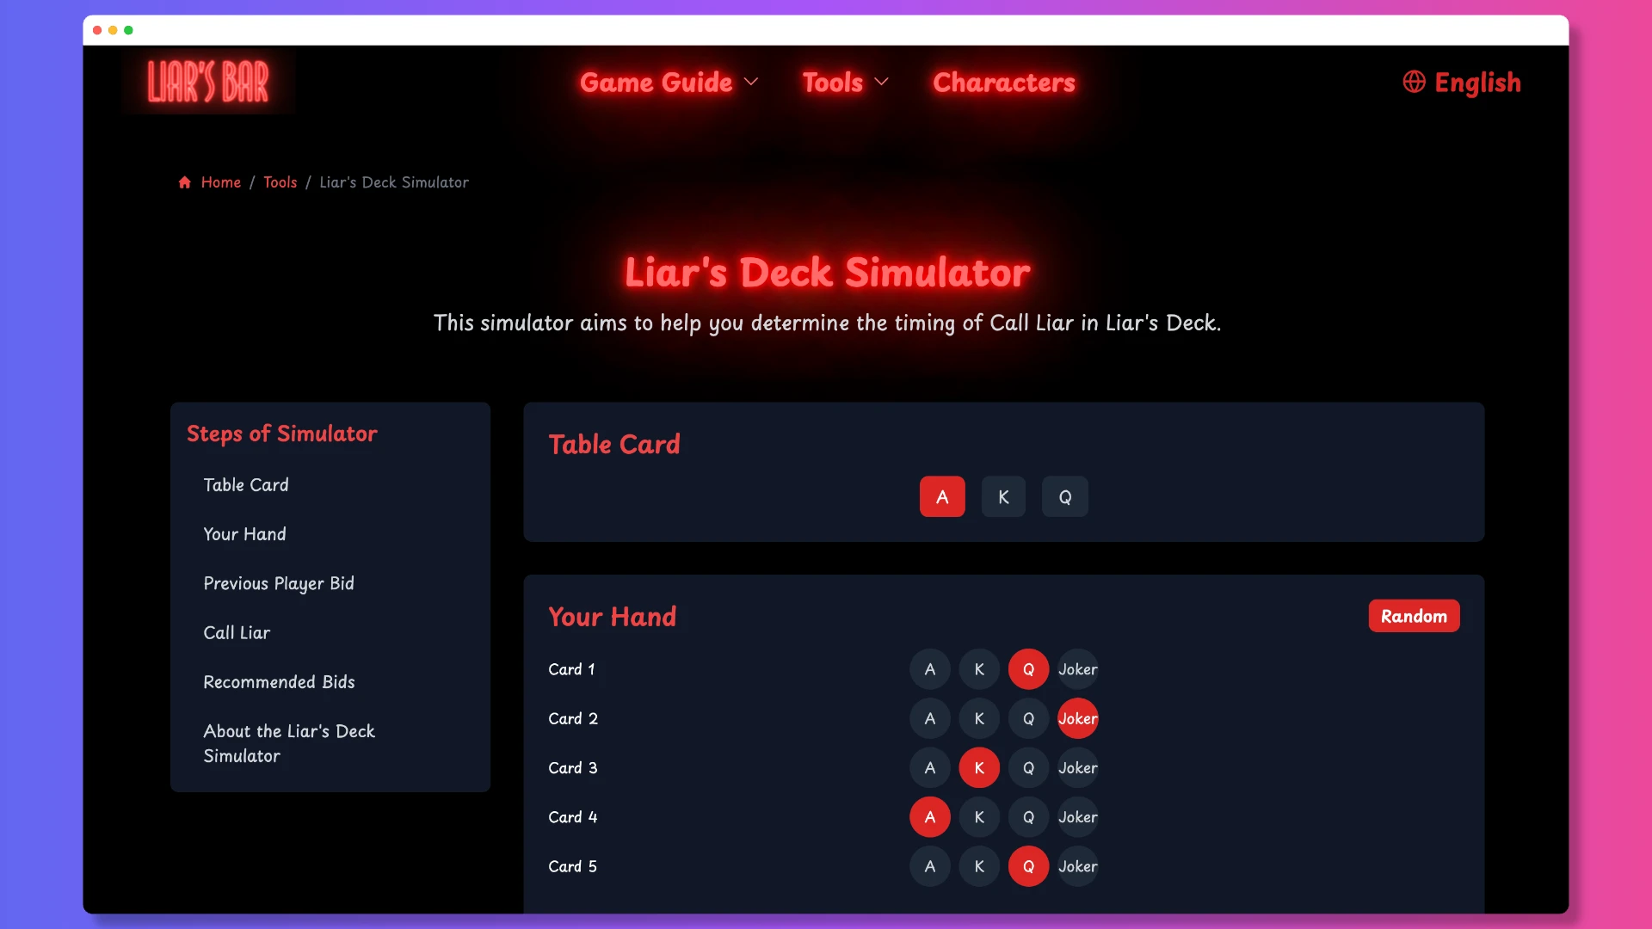
Task: Toggle Card 2 Joker selection
Action: (x=1076, y=717)
